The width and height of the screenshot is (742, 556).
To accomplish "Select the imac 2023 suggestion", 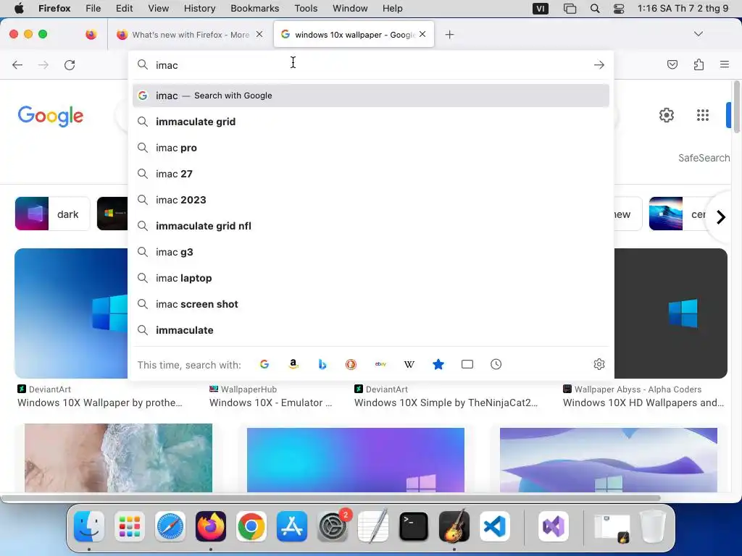I will click(x=370, y=200).
